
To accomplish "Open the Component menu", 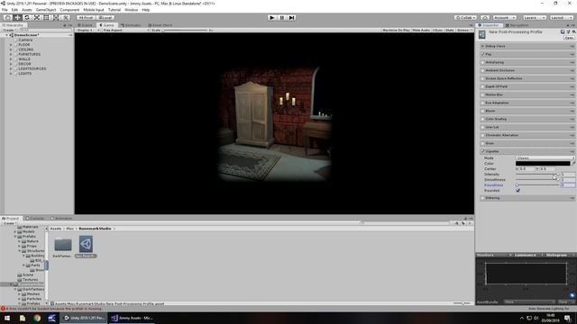I will [x=69, y=10].
